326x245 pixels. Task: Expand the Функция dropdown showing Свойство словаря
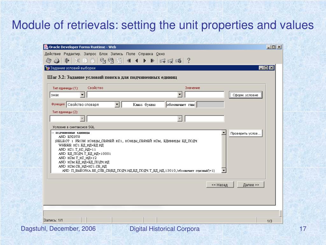pos(117,104)
